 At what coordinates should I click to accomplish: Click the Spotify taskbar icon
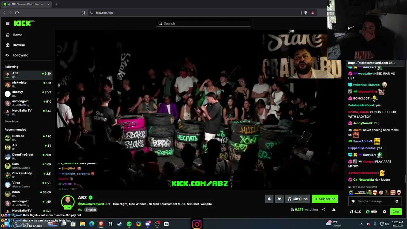(x=129, y=224)
